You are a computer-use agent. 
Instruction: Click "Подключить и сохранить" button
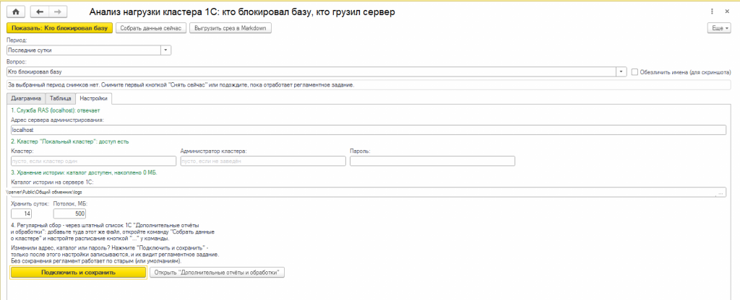78,273
